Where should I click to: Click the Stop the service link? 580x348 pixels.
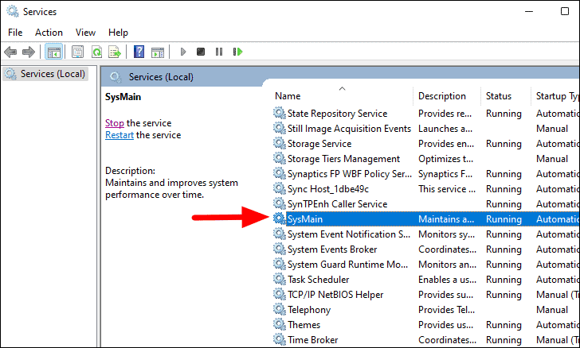114,123
